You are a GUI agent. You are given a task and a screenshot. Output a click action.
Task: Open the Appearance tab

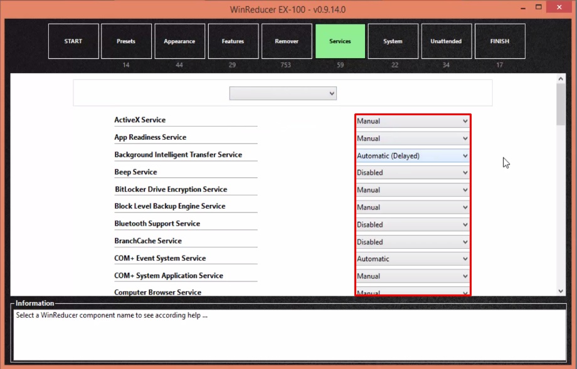tap(179, 41)
